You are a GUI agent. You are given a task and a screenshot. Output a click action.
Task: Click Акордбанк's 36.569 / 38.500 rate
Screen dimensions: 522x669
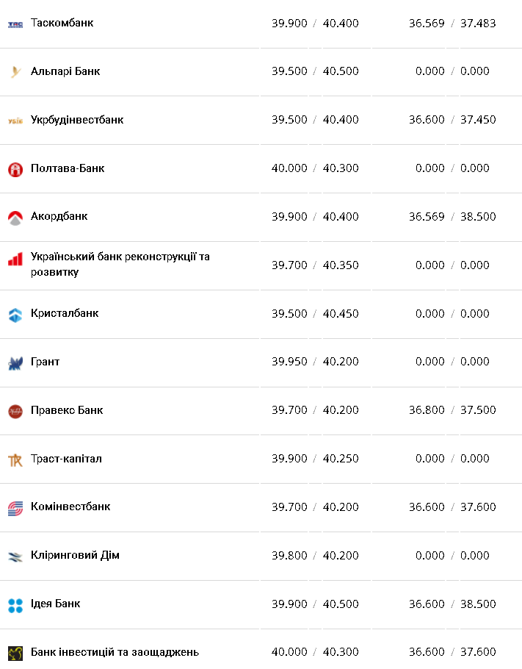coord(452,217)
